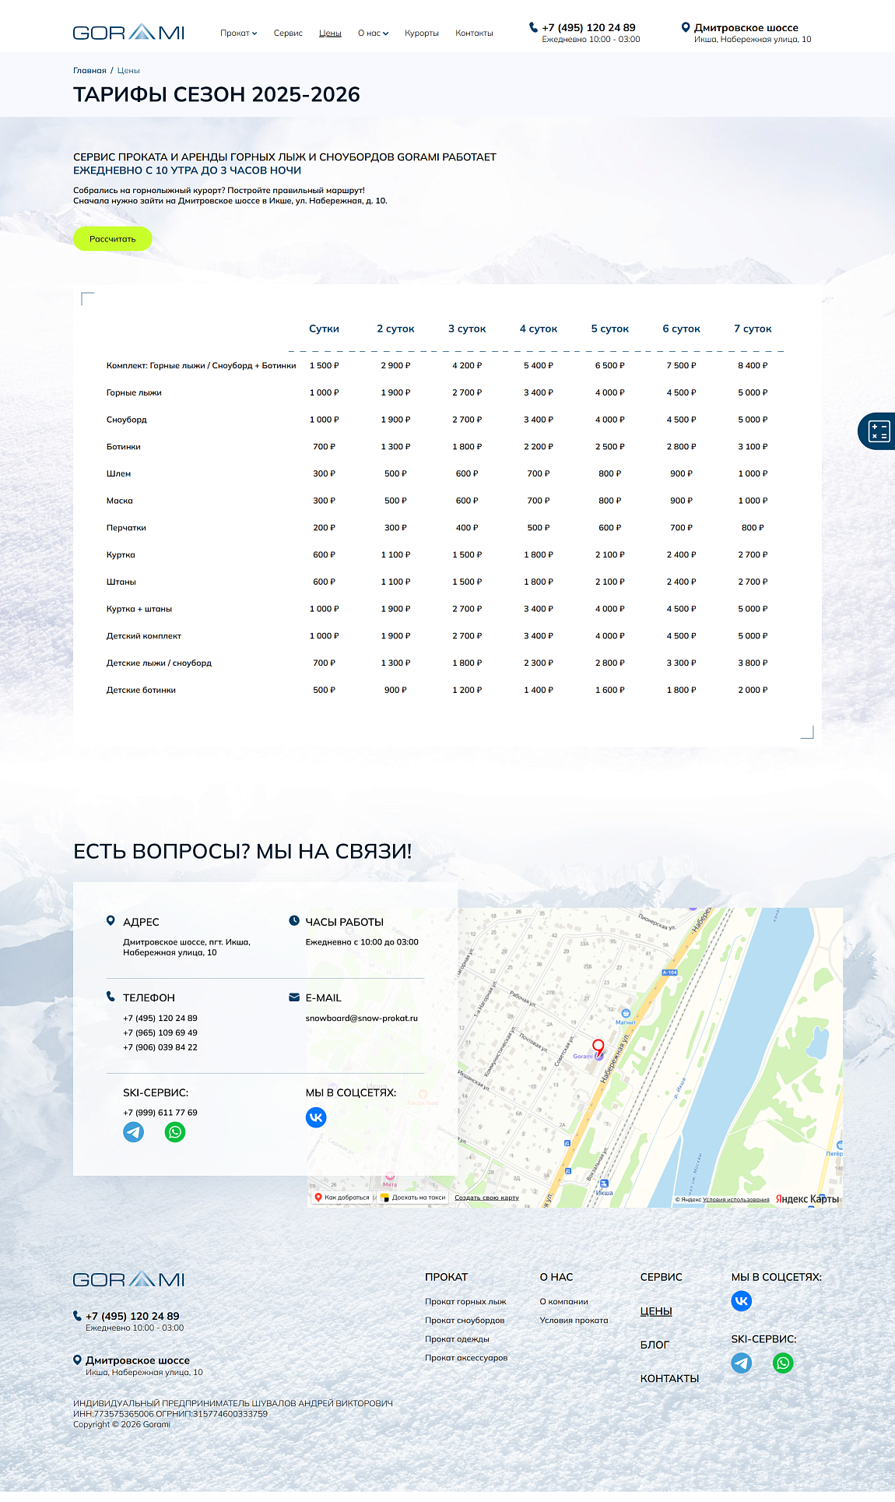Viewport: 895px width, 1502px height.
Task: Open WhatsApp icon in contact card
Action: point(175,1132)
